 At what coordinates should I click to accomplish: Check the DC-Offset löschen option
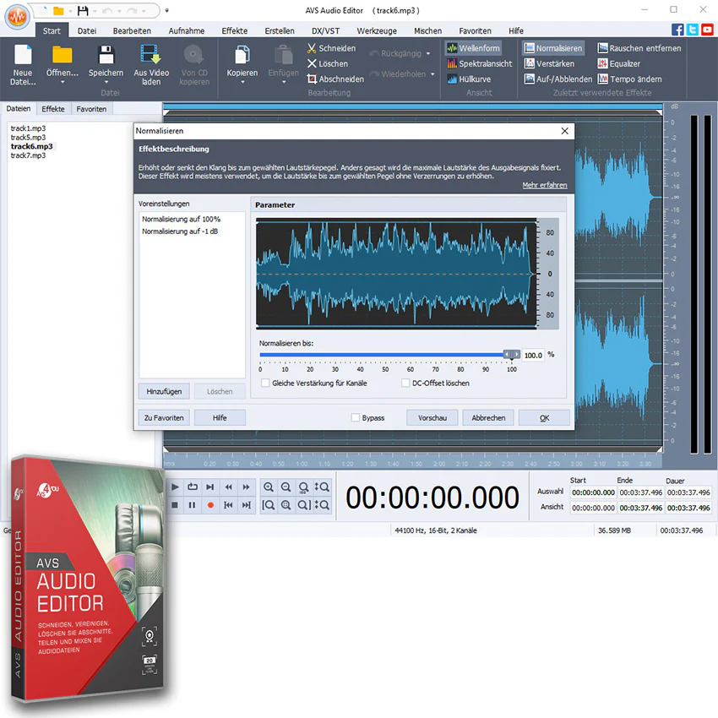(405, 383)
